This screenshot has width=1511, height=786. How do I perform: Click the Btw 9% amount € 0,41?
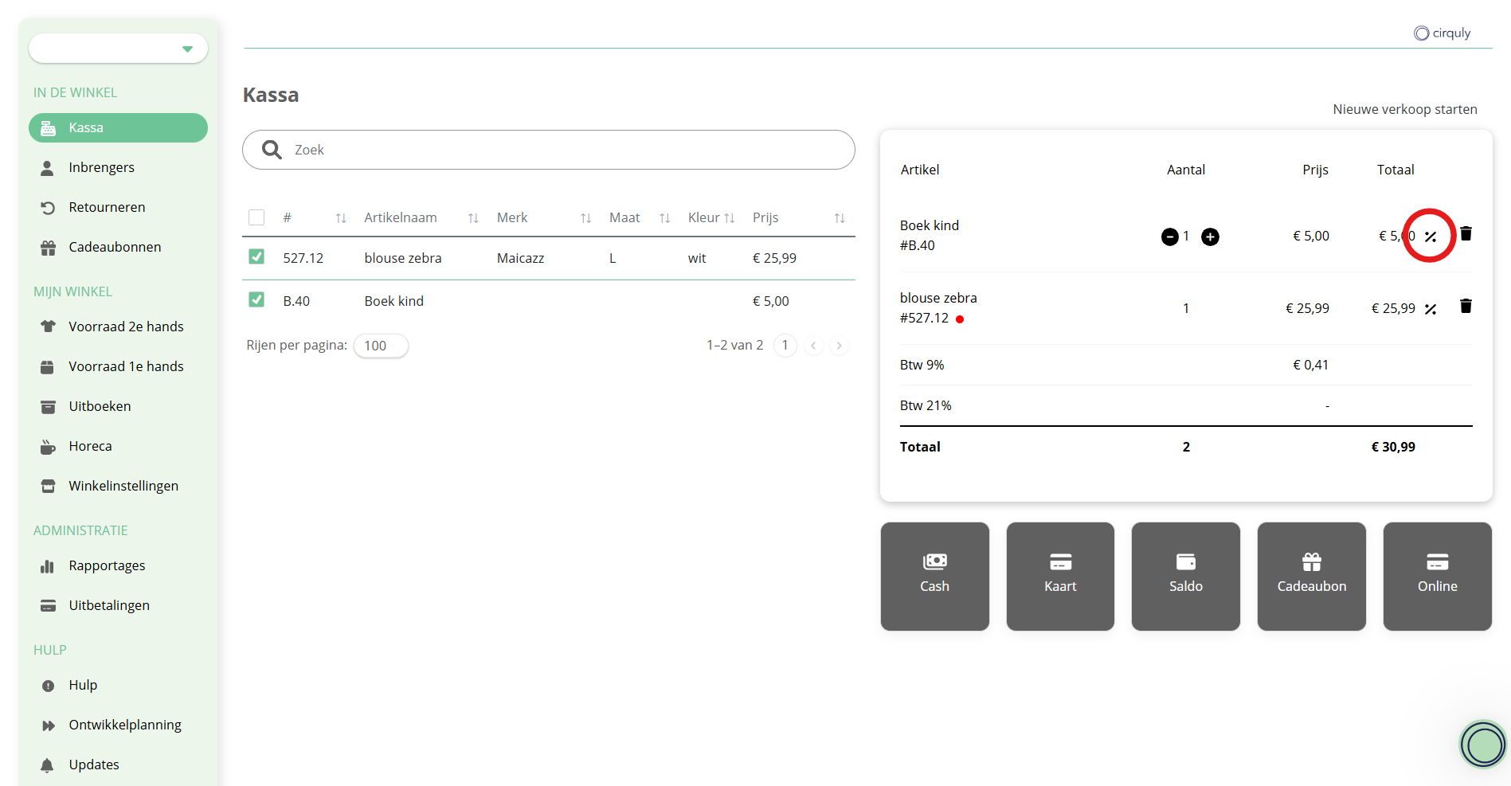pyautogui.click(x=1310, y=365)
